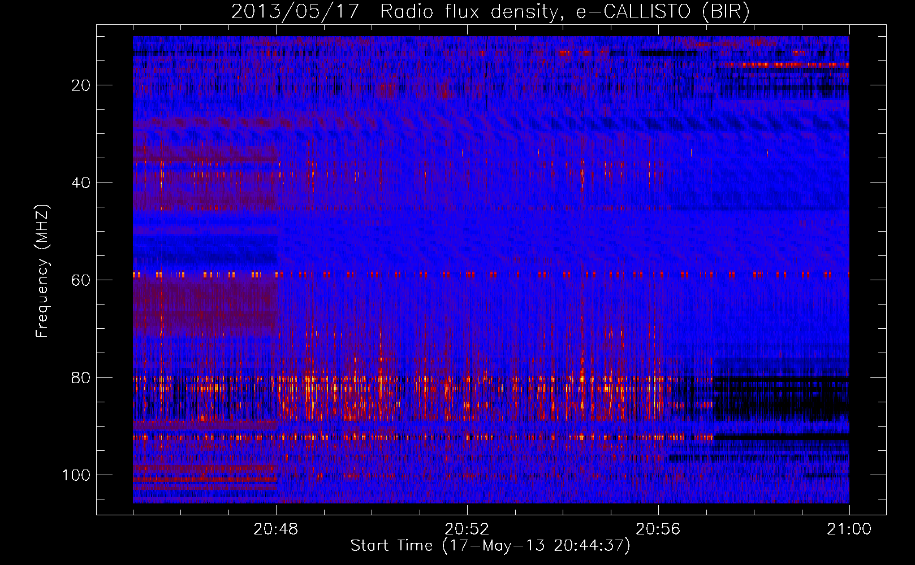Click the "80" frequency tick label
Screen dimensions: 915x565
coord(81,378)
